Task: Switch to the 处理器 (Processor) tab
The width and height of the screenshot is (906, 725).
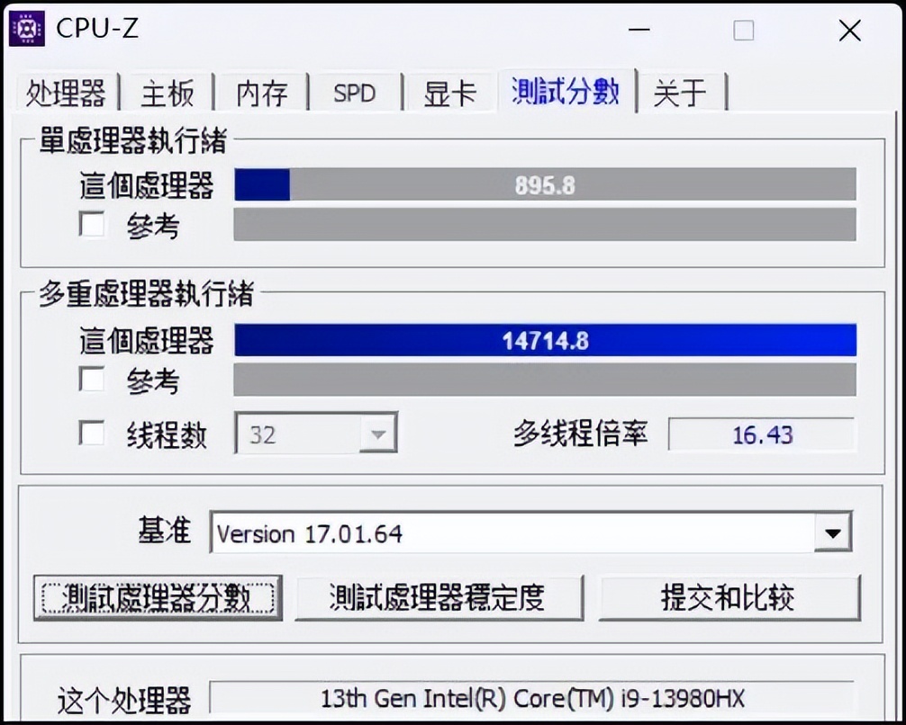Action: tap(68, 93)
